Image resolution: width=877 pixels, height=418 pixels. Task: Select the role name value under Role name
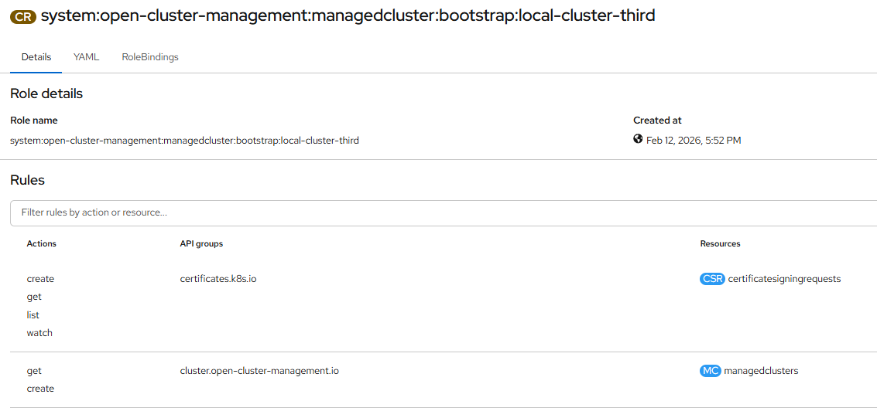[x=184, y=141]
